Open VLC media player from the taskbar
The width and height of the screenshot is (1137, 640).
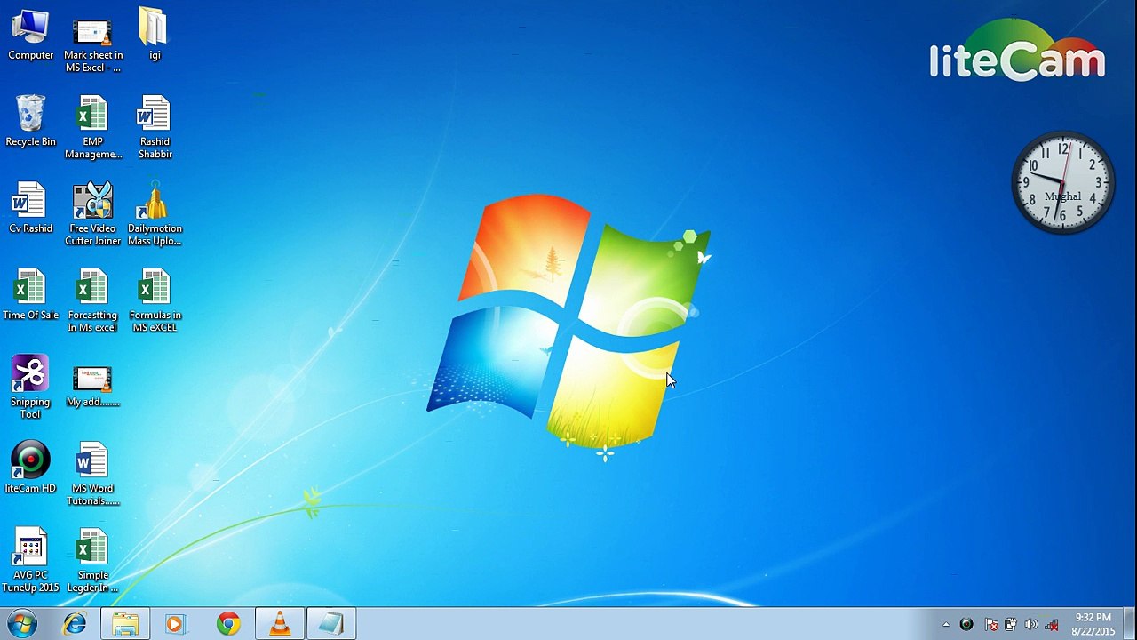pyautogui.click(x=280, y=624)
